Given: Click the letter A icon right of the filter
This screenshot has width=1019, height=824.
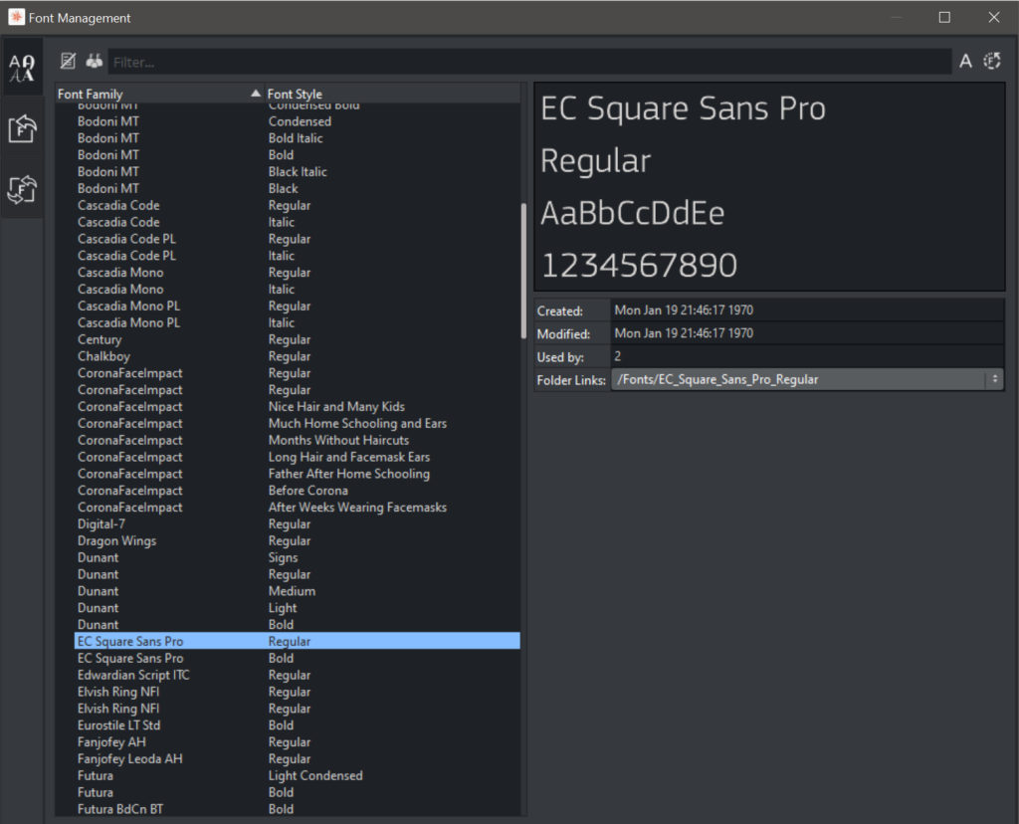Looking at the screenshot, I should coord(965,62).
